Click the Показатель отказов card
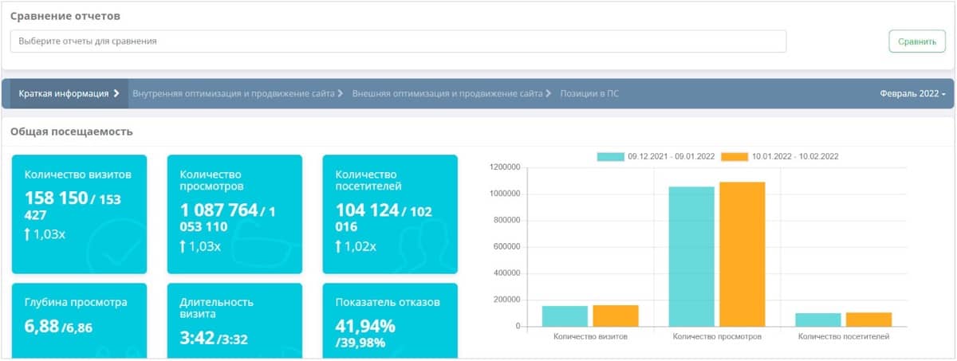This screenshot has width=957, height=361. 390,319
